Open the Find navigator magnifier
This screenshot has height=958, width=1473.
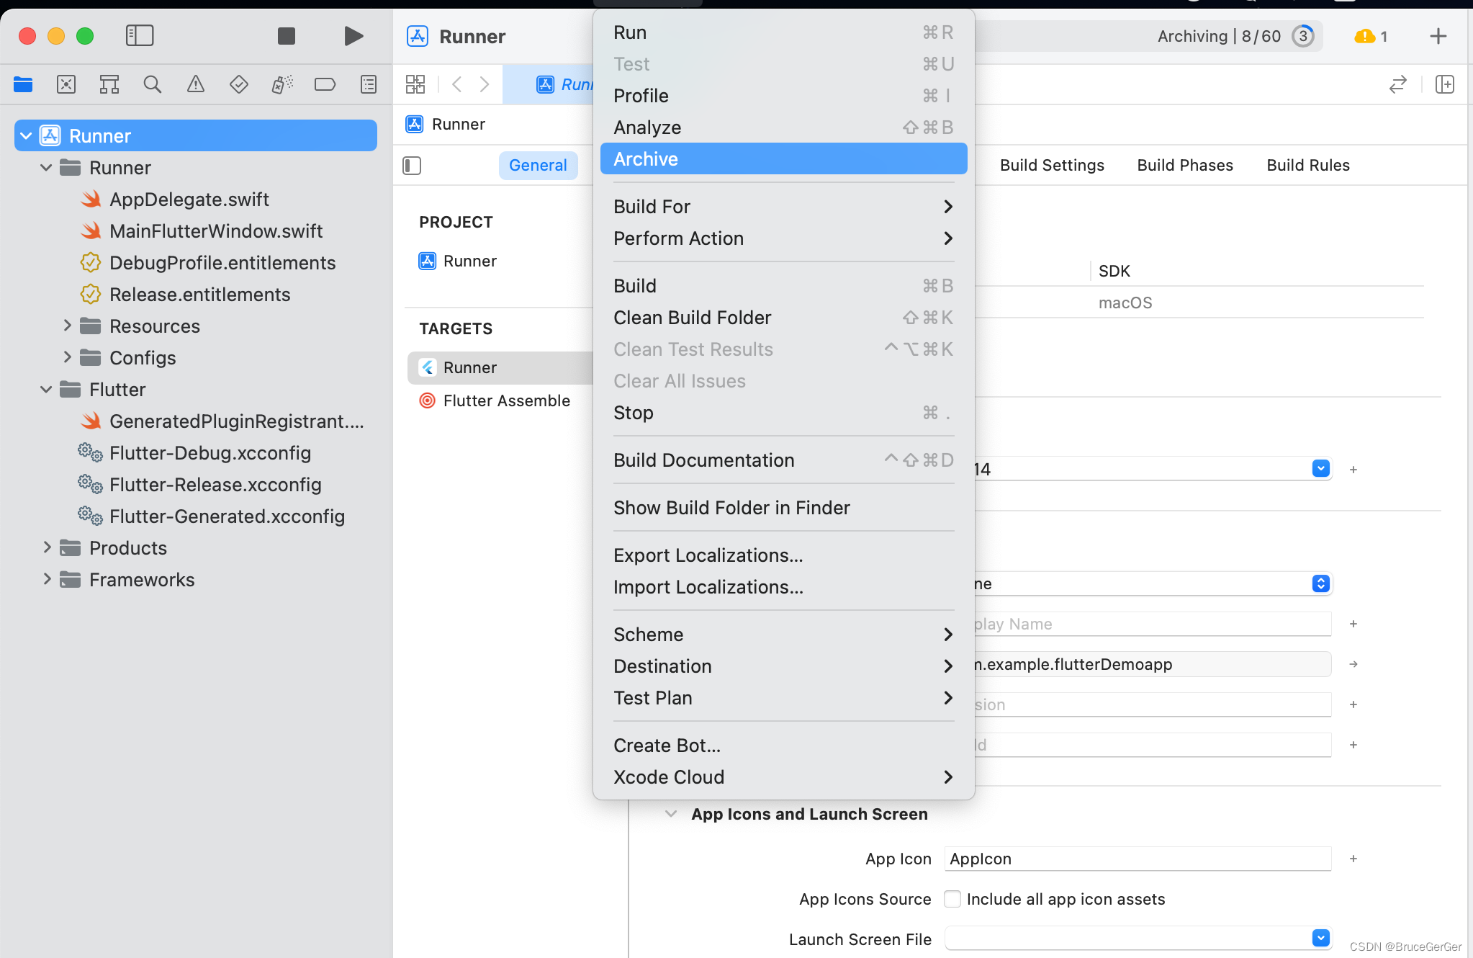(153, 84)
